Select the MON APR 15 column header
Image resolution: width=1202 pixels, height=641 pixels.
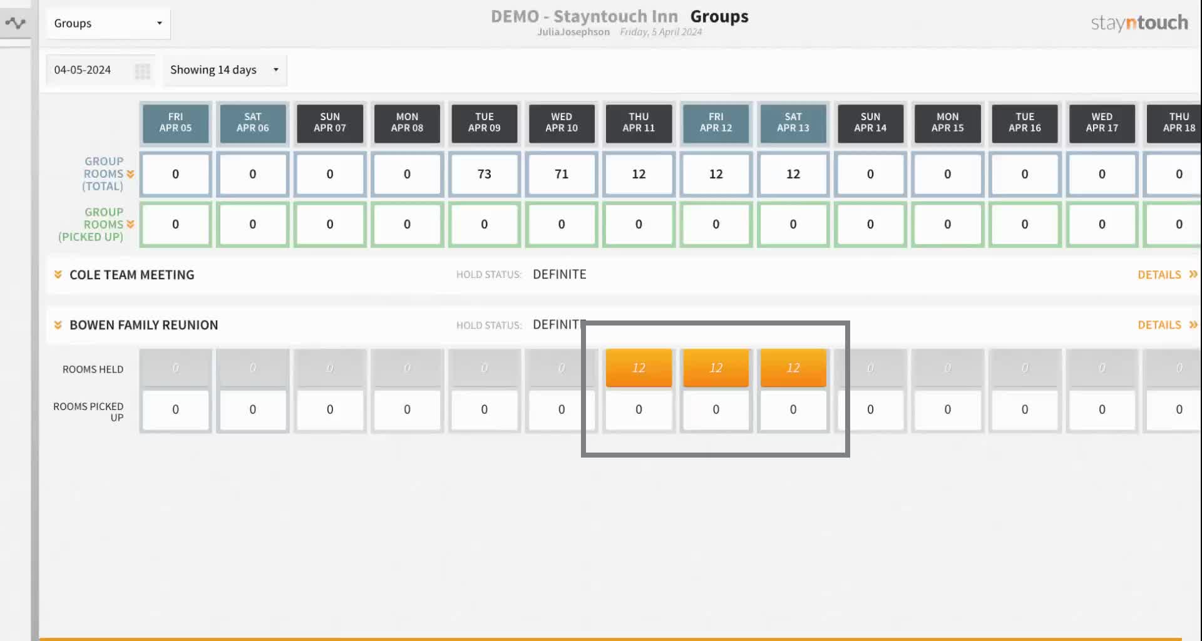click(948, 123)
